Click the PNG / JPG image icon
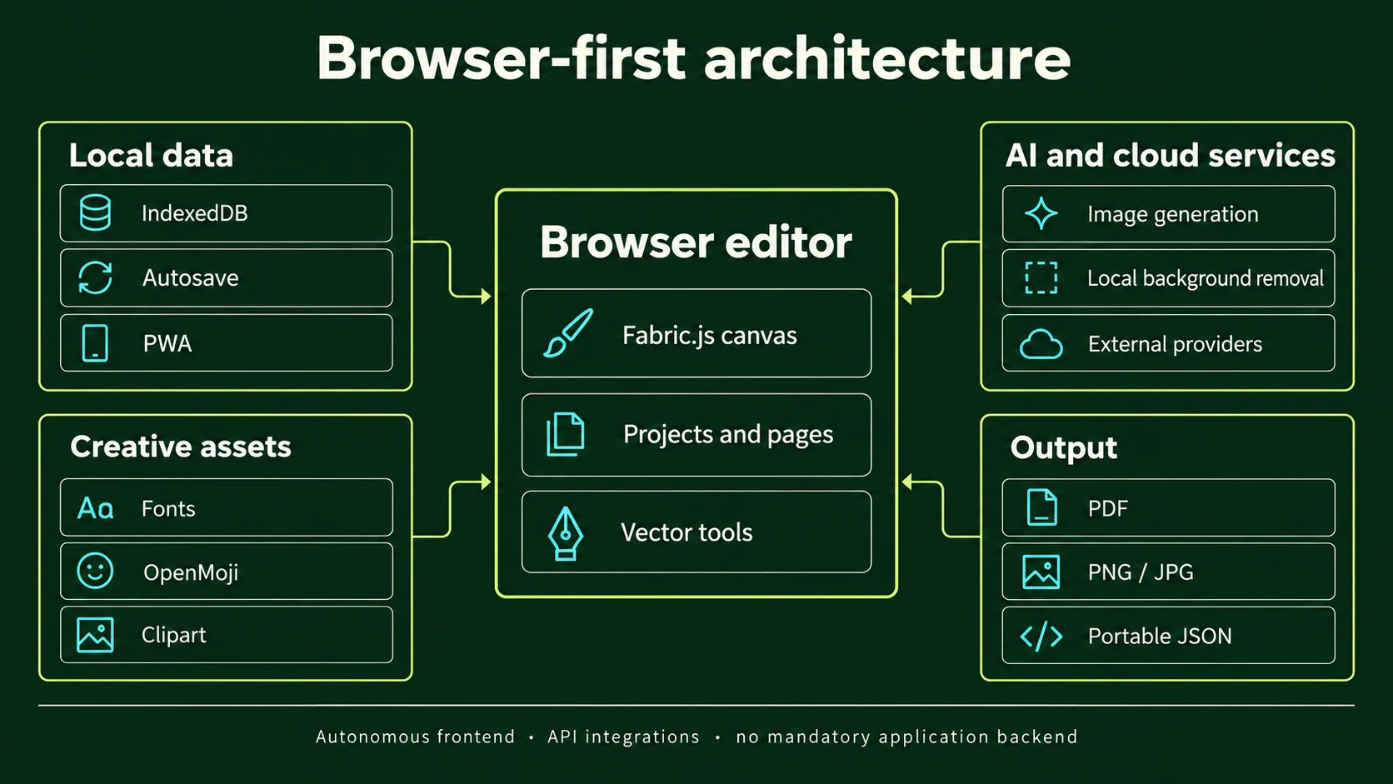This screenshot has height=784, width=1393. [1041, 572]
